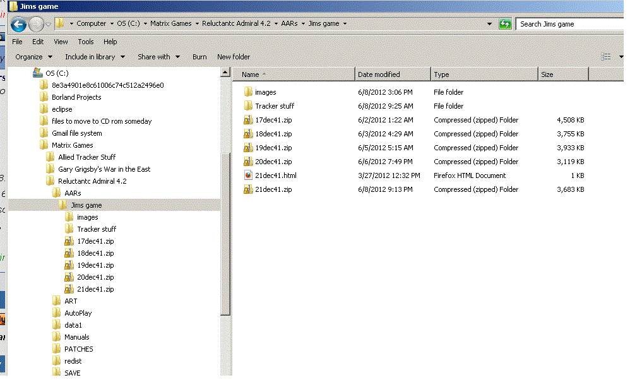
Task: Click the navigation pane scroll up arrow
Action: 225,73
